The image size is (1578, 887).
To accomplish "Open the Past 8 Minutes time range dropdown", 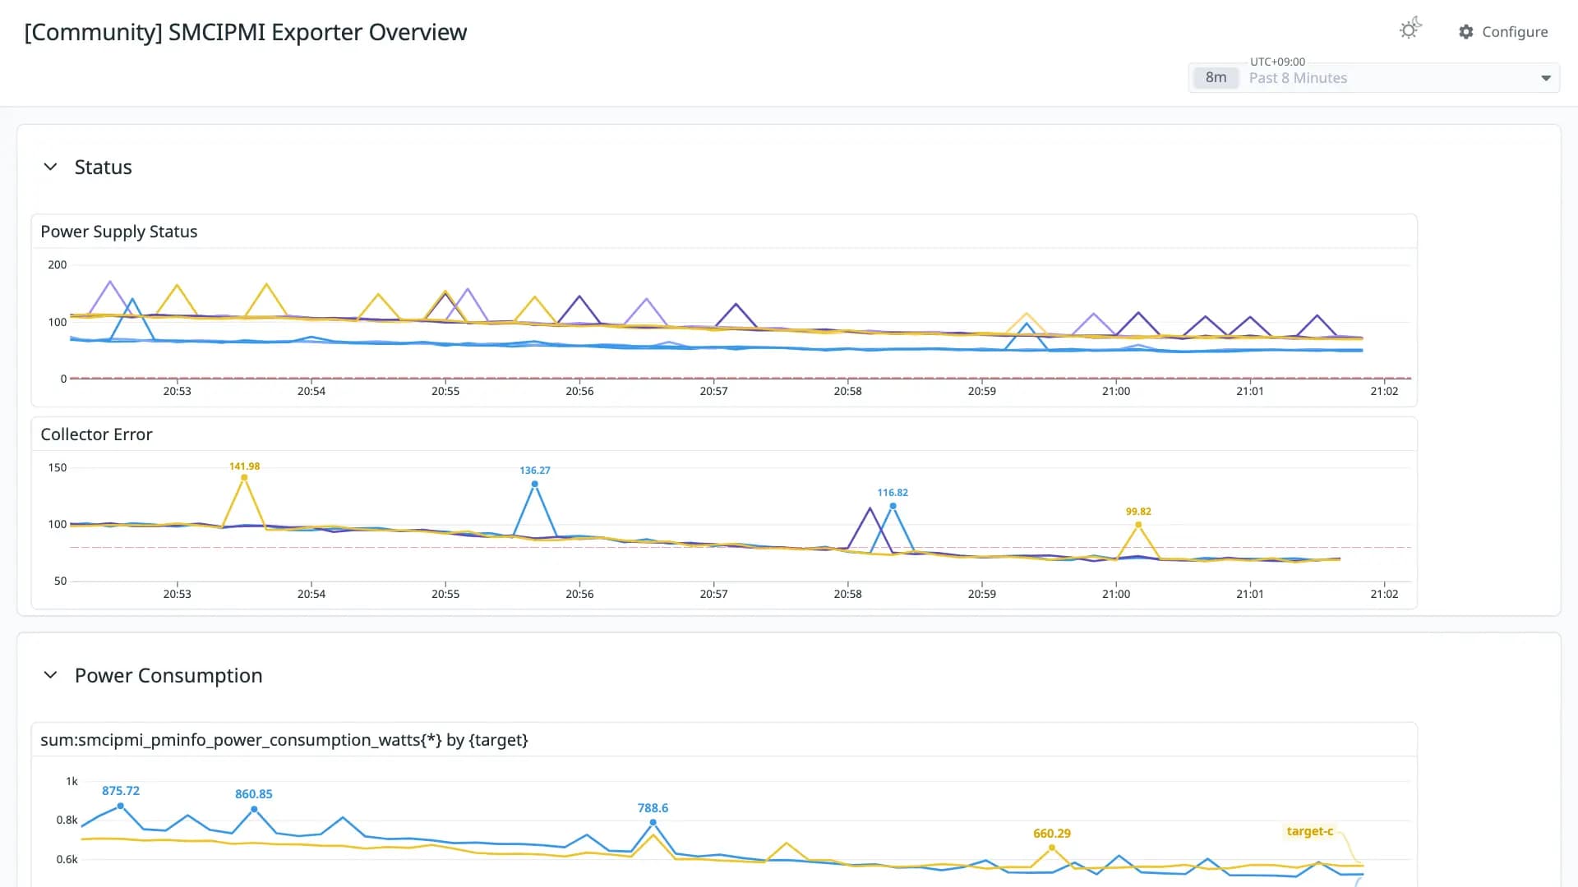I will click(1373, 78).
